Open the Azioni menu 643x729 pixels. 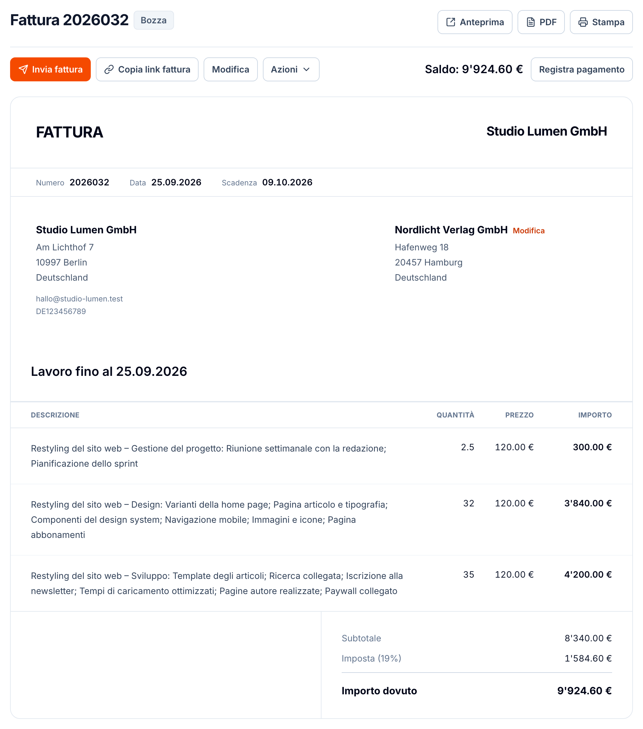pyautogui.click(x=291, y=69)
